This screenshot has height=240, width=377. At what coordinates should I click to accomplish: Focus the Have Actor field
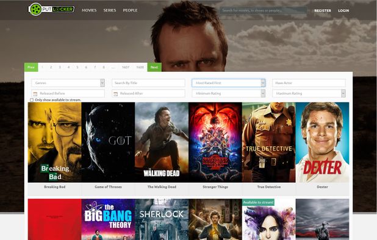click(309, 83)
